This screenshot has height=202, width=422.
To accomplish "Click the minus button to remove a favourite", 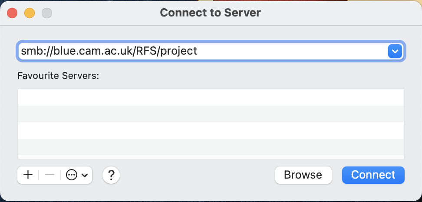I will 49,175.
